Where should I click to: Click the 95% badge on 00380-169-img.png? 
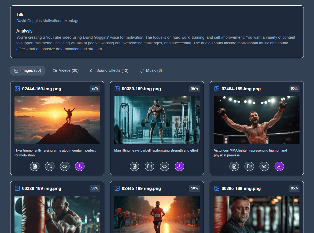click(194, 89)
